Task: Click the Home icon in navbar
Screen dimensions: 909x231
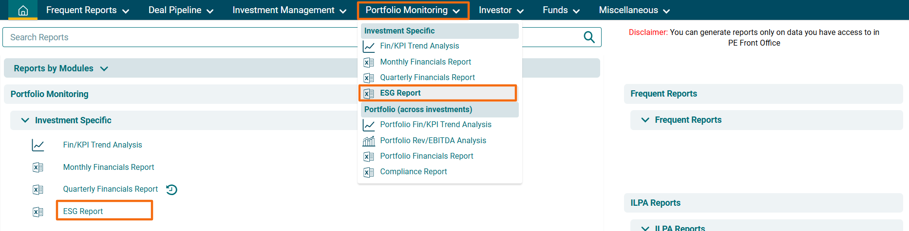Action: coord(23,10)
